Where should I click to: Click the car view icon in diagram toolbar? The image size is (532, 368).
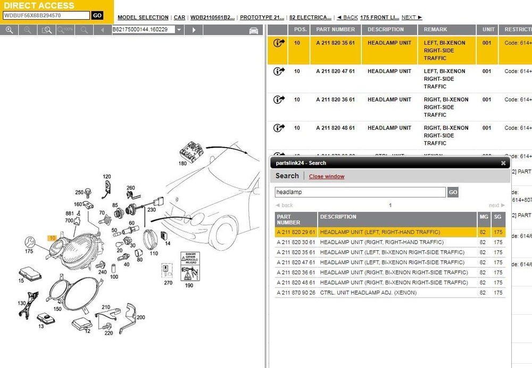click(253, 30)
